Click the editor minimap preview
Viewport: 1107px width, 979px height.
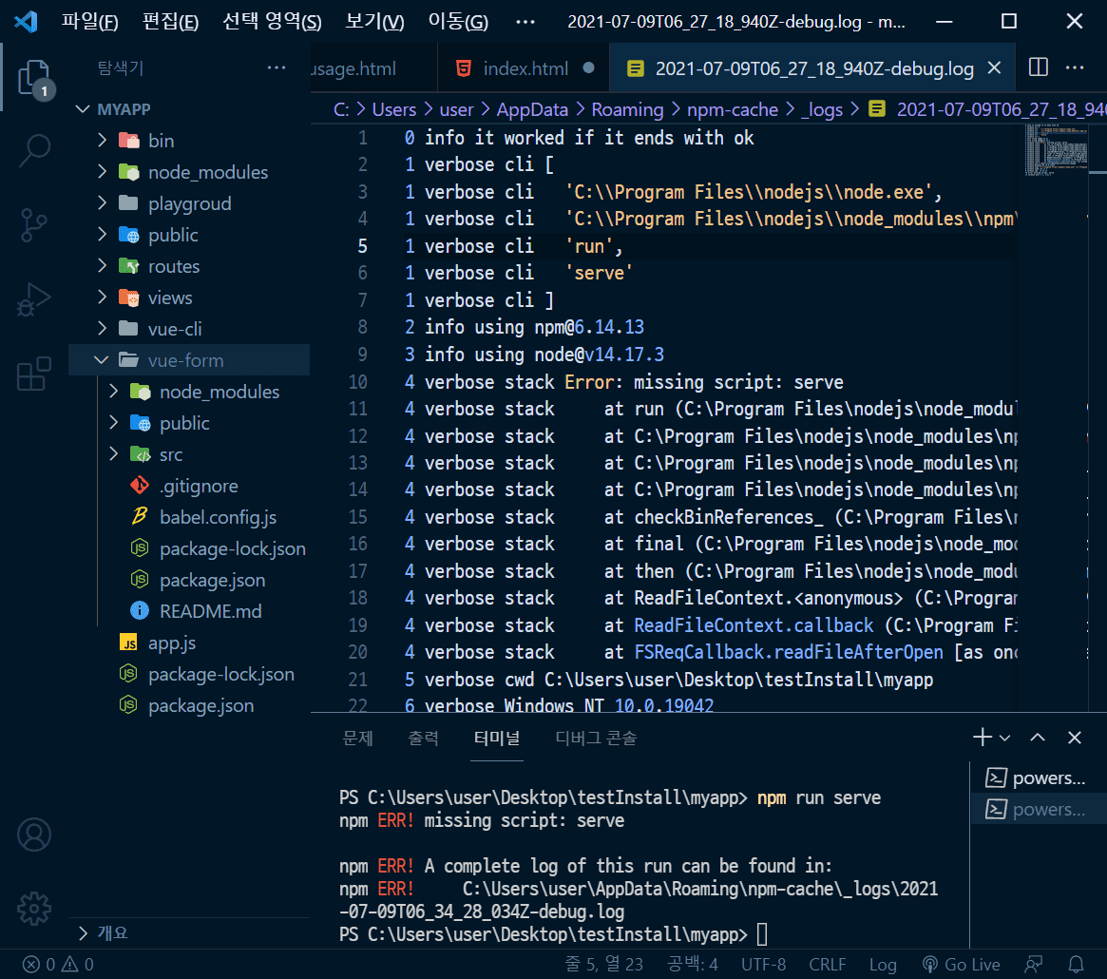1057,150
